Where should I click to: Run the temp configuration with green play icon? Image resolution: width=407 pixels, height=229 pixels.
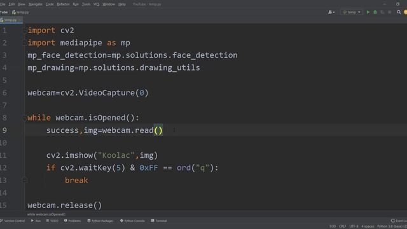click(368, 12)
